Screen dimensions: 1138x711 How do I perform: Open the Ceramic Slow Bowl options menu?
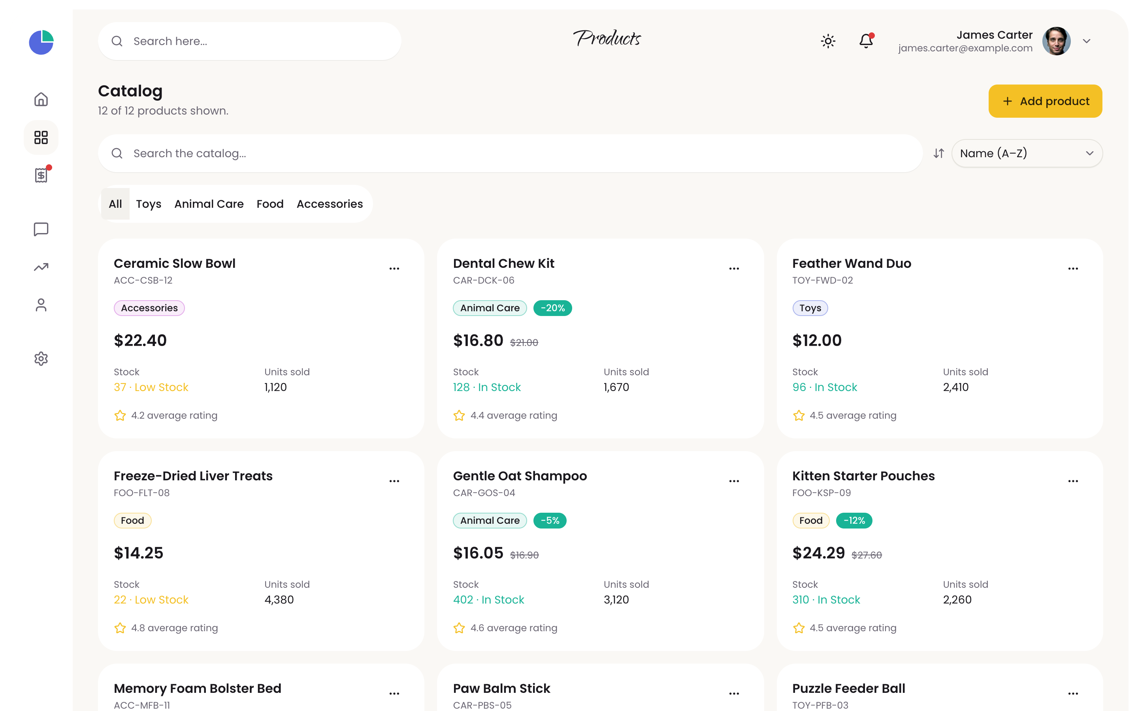(394, 269)
